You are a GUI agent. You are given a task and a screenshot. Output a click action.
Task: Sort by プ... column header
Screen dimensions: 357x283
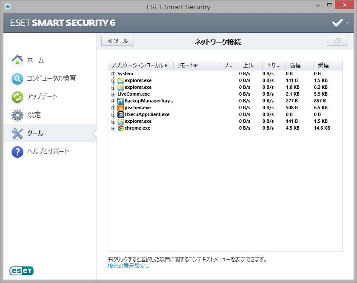coord(229,65)
